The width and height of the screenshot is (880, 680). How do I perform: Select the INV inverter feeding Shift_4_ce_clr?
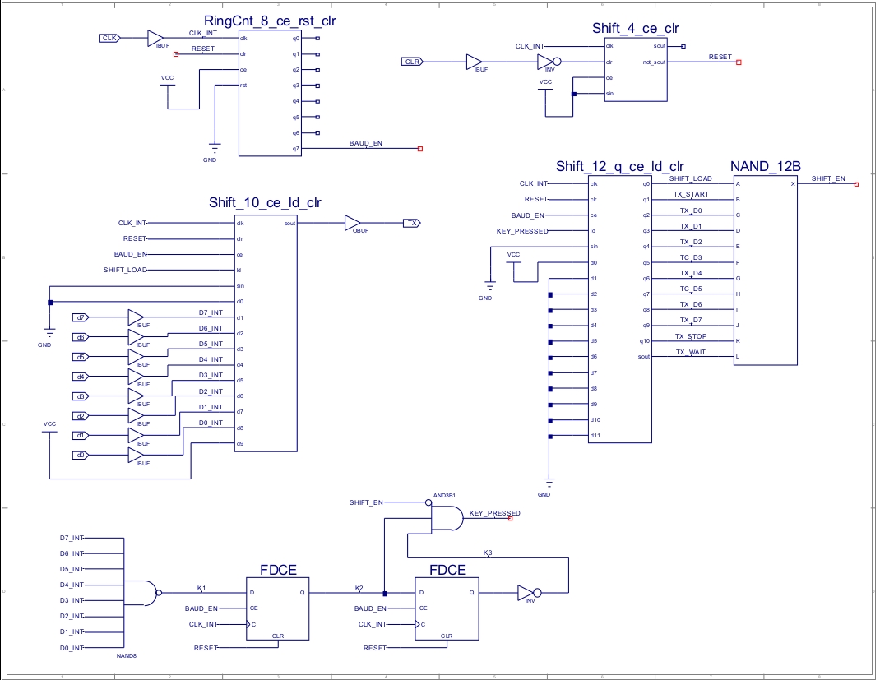(x=549, y=62)
